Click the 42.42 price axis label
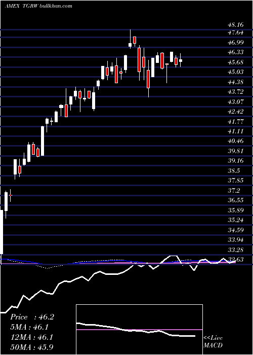This screenshot has width=253, height=355. pyautogui.click(x=235, y=112)
